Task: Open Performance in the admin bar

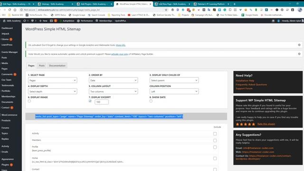Action: coord(85,21)
